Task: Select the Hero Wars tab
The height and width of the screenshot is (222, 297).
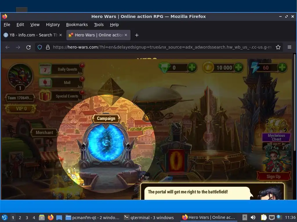Action: [x=98, y=35]
